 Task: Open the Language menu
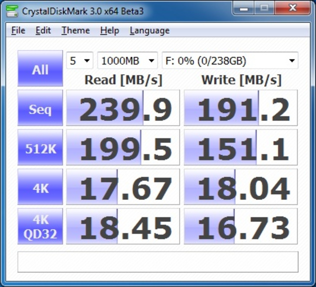pos(150,31)
